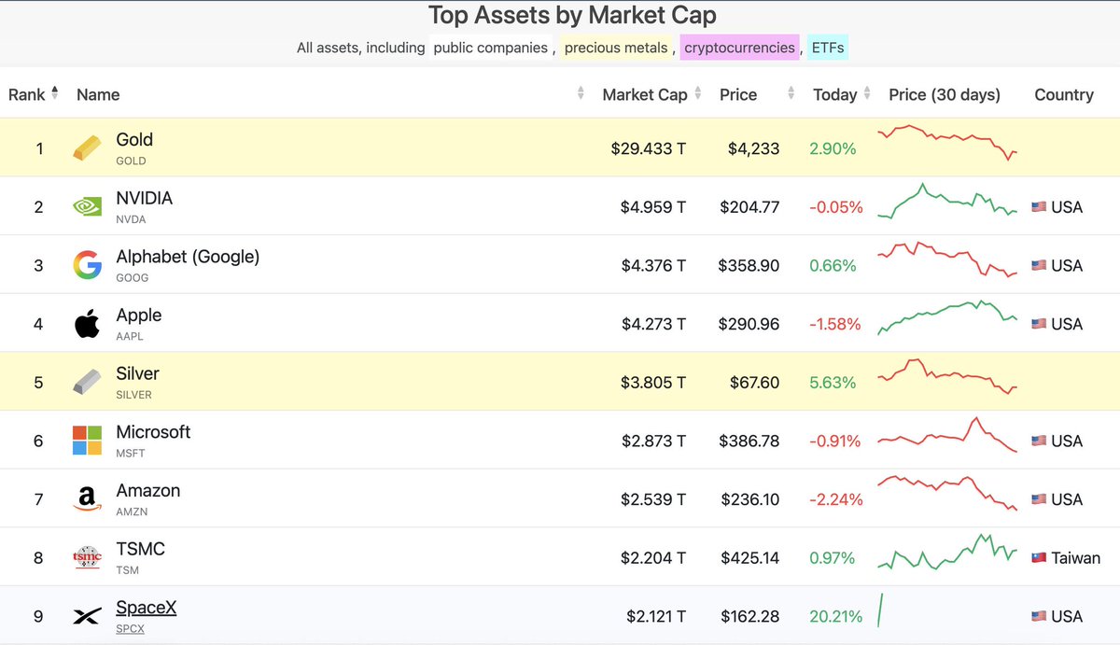Viewport: 1120px width, 645px height.
Task: Open the Apple asset name
Action: 139,315
